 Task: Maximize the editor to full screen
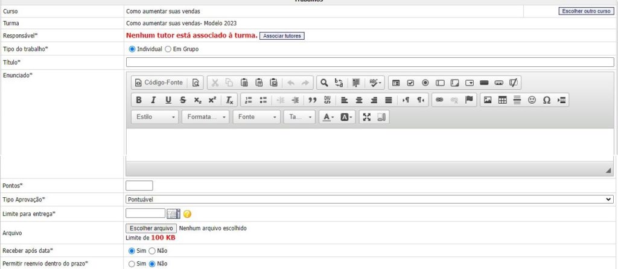(366, 117)
